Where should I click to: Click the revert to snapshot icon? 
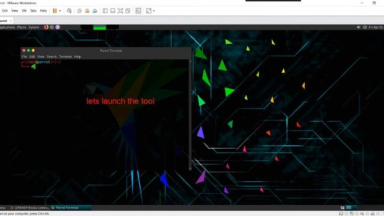point(87,11)
